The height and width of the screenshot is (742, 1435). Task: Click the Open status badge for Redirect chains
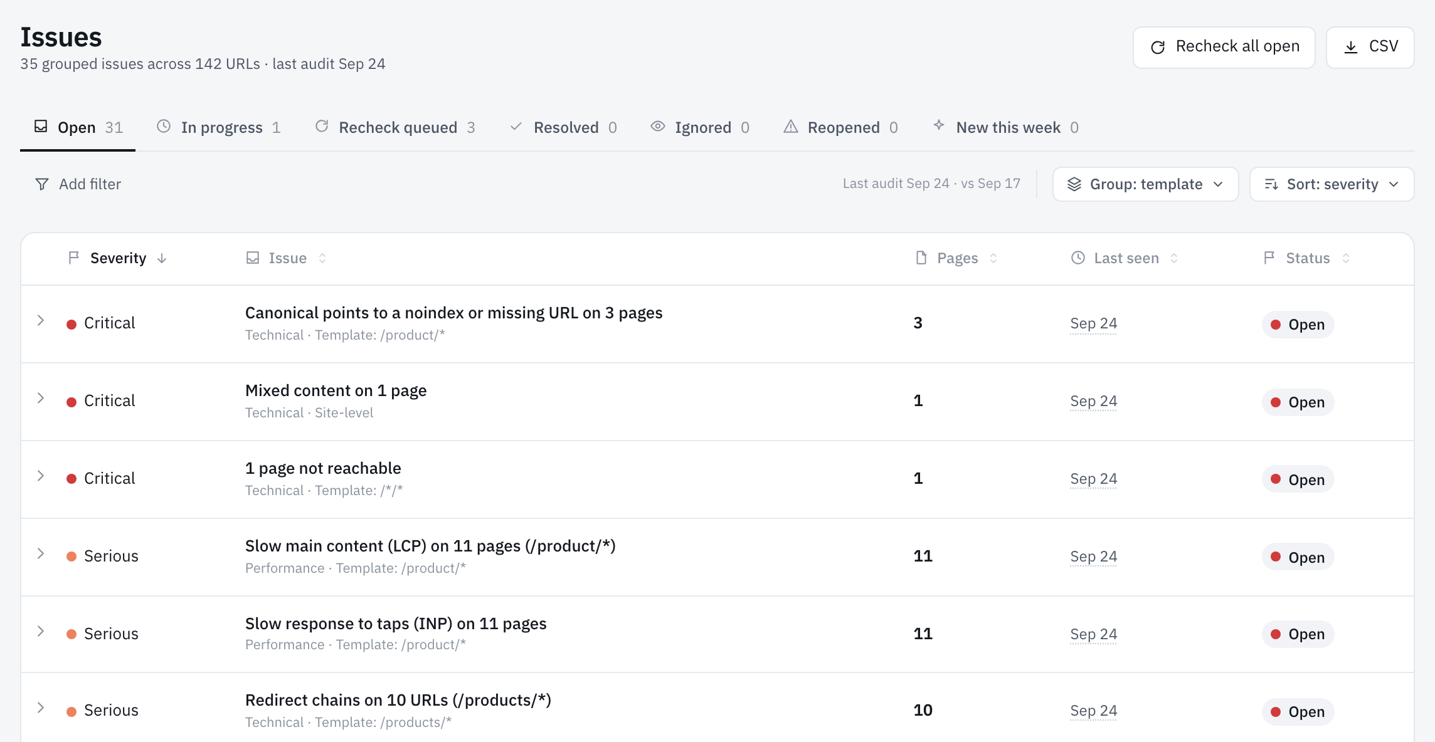click(1298, 712)
